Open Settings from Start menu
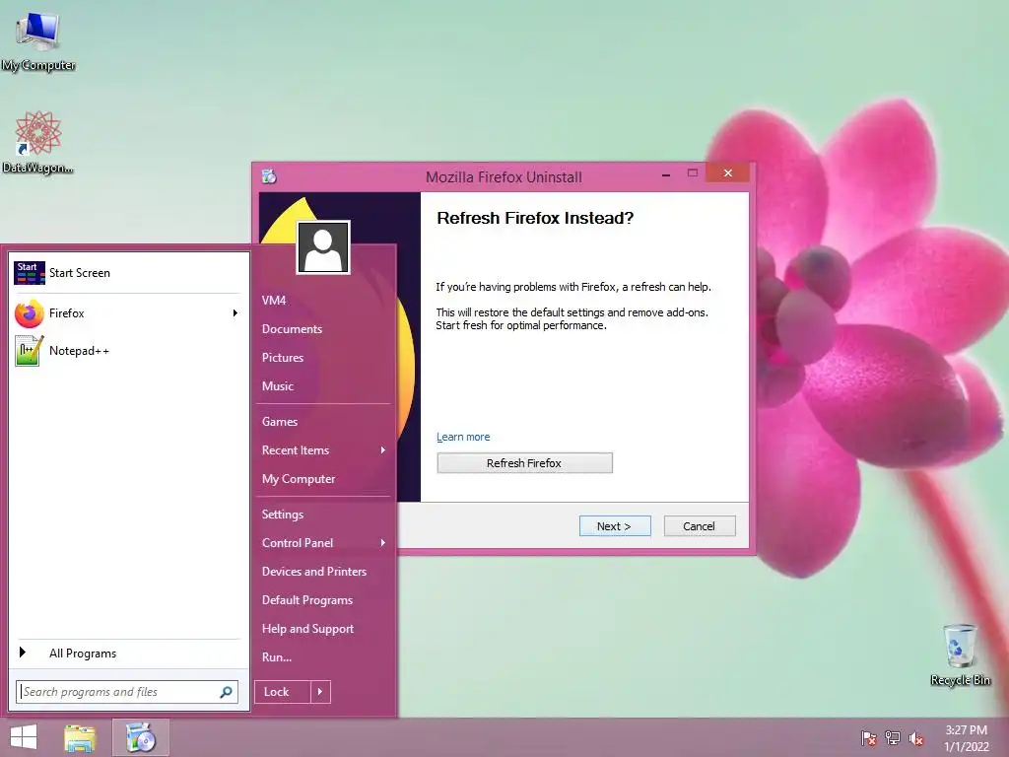Screen dimensions: 1009x757 click(x=283, y=515)
